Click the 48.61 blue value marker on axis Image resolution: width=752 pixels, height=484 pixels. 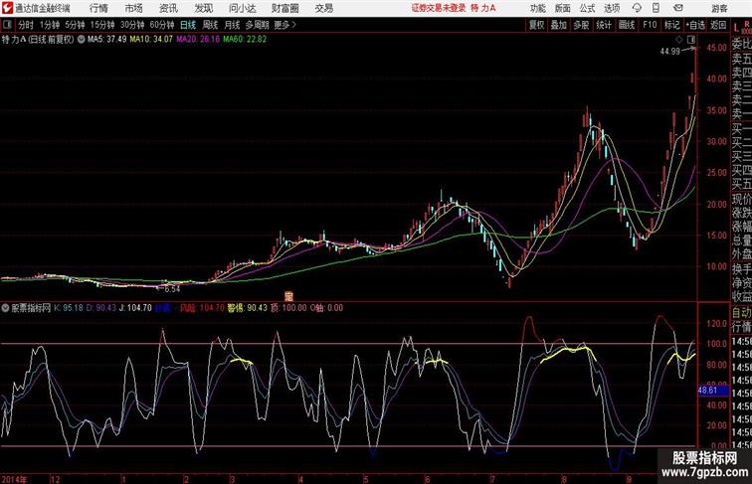(x=712, y=390)
